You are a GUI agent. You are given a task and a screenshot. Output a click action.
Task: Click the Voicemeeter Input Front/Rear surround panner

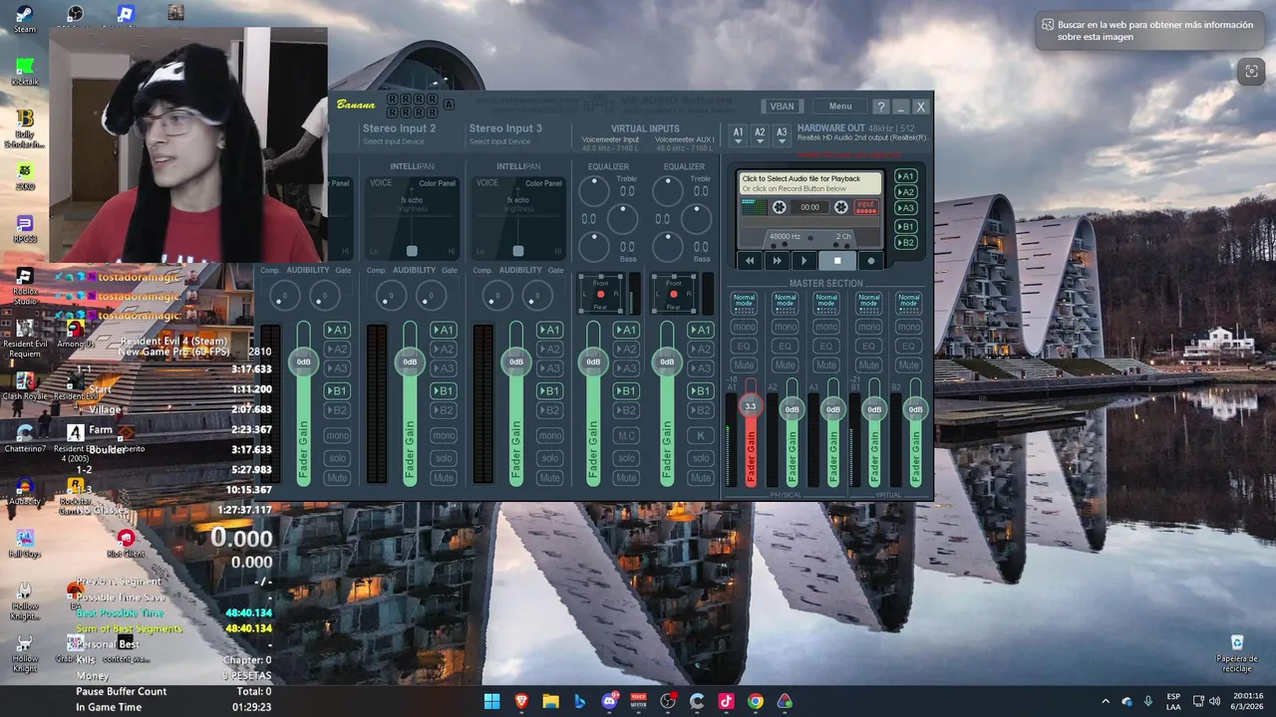[600, 294]
